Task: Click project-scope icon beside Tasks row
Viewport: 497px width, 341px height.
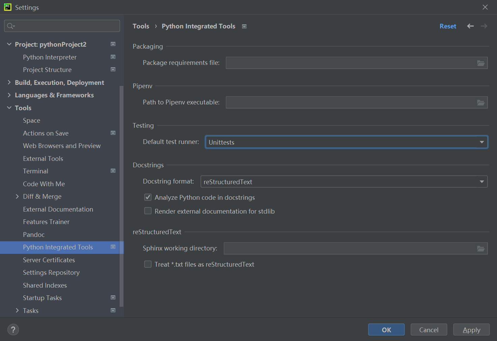Action: click(113, 310)
